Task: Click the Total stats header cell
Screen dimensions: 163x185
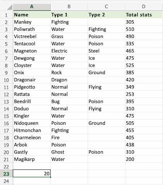Action: (144, 15)
